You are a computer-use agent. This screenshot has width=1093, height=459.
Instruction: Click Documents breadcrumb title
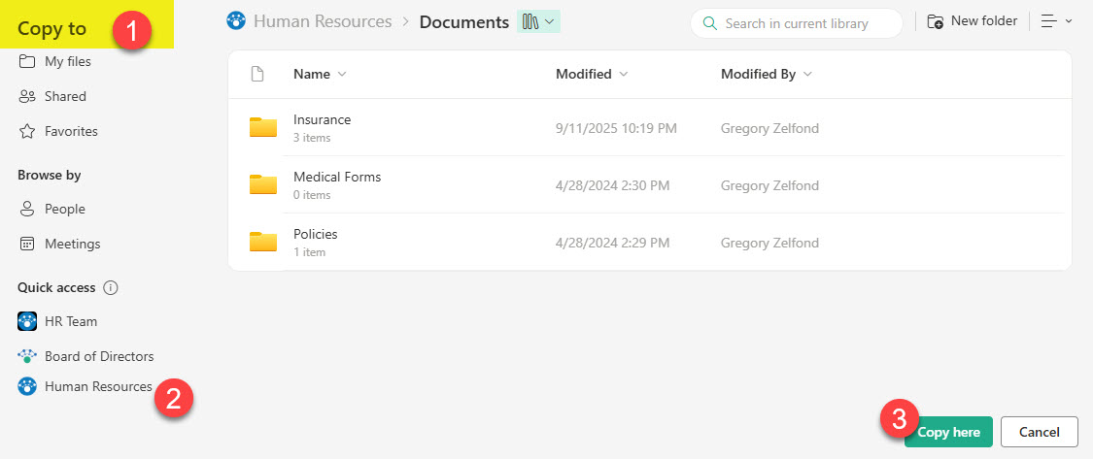(x=464, y=22)
